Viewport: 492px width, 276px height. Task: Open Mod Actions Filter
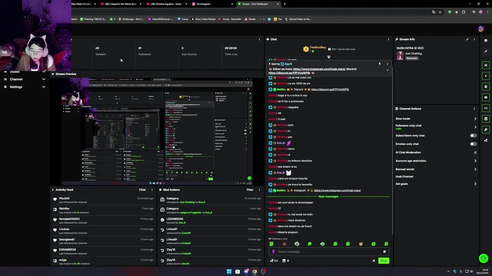coord(250,190)
